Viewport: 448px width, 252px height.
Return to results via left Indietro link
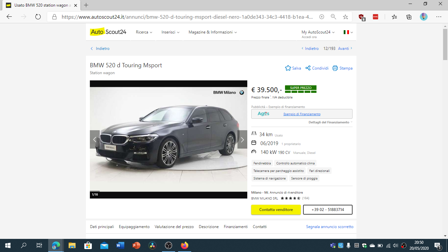coord(100,49)
